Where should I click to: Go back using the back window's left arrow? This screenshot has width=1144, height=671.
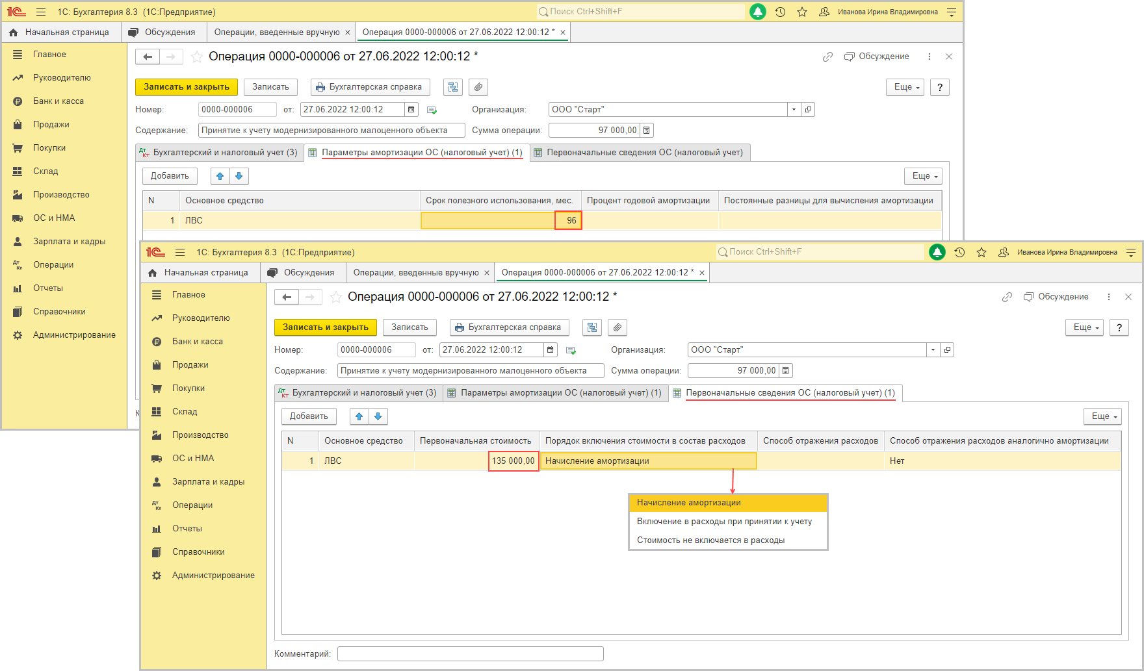[148, 57]
